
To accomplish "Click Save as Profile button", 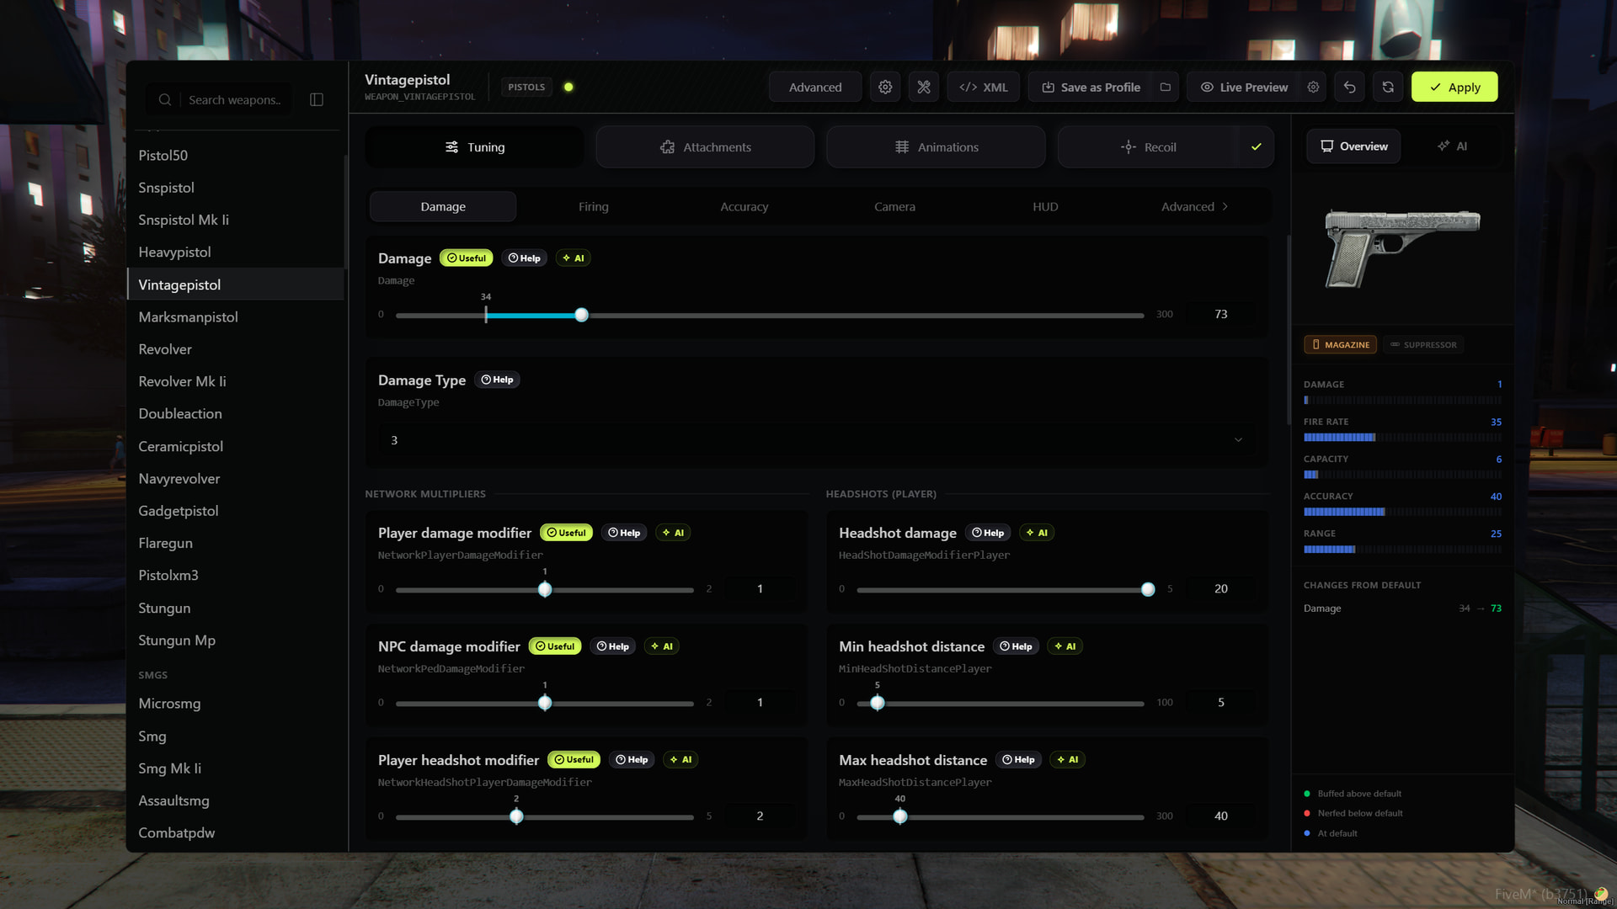I will (x=1091, y=87).
